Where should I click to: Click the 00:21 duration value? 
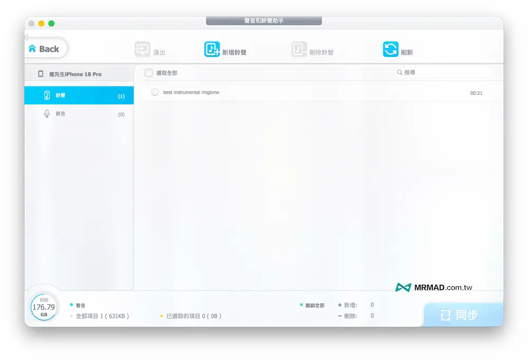(x=476, y=93)
